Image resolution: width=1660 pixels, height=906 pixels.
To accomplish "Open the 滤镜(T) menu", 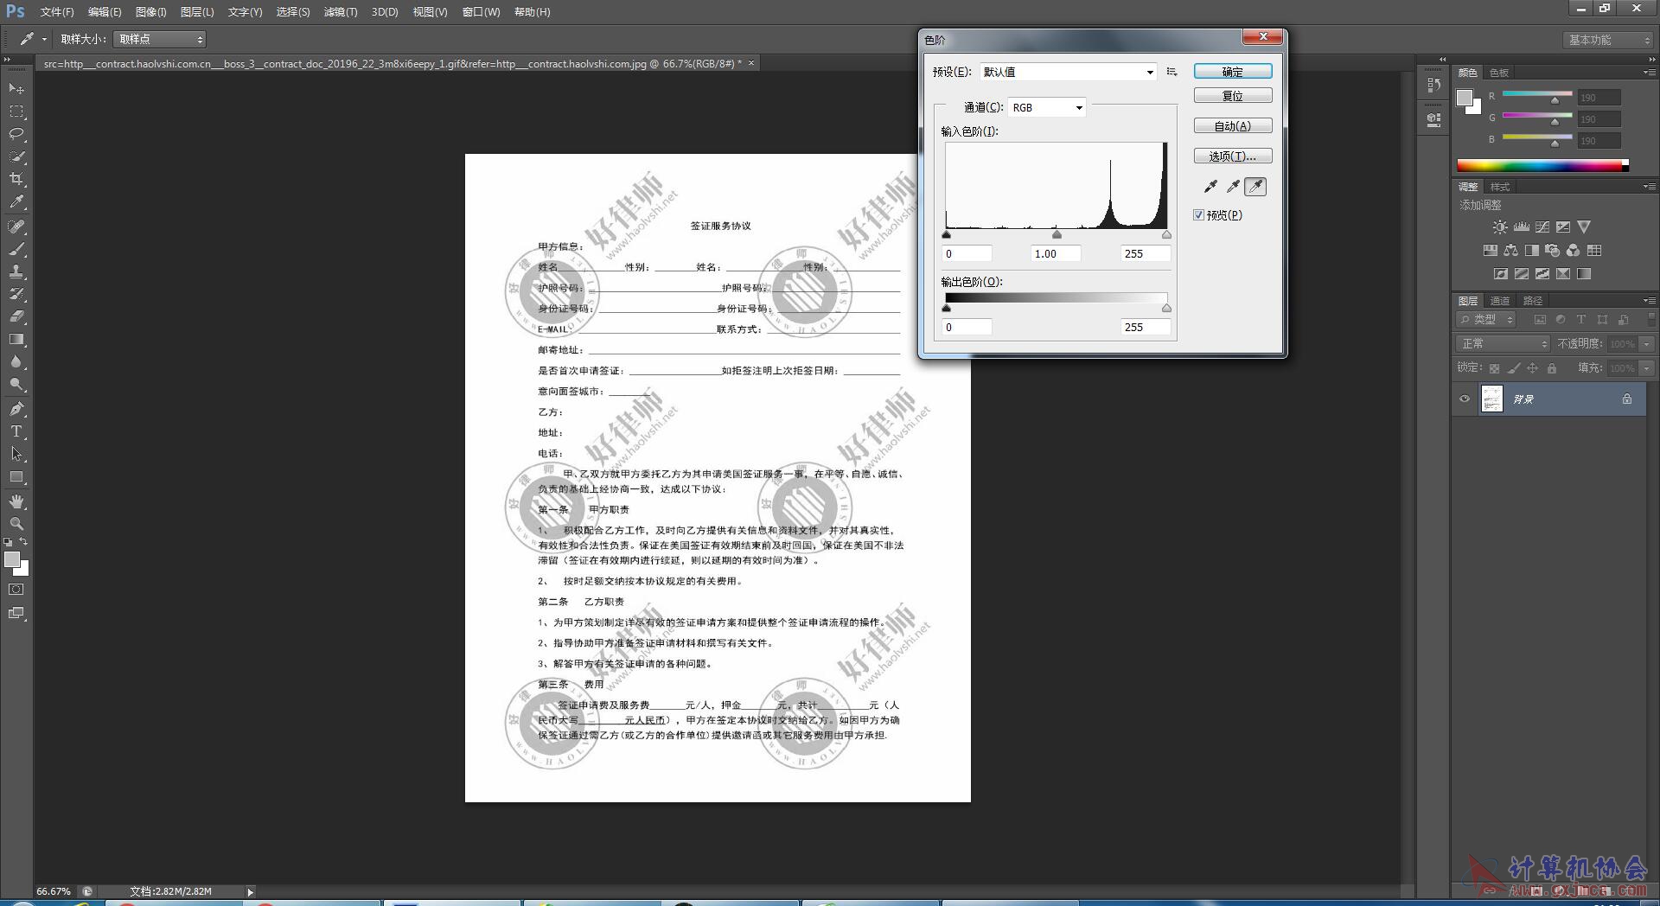I will click(x=341, y=12).
